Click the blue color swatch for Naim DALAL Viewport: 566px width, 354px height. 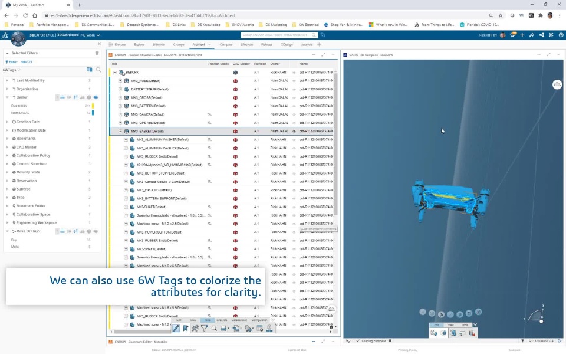coord(93,113)
